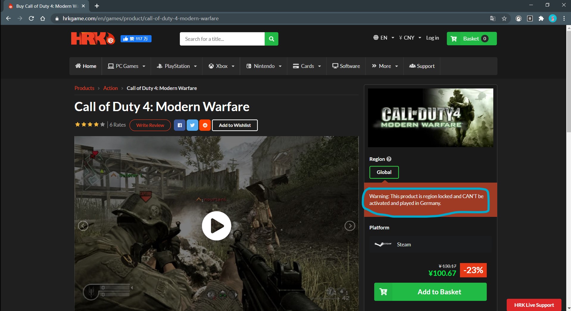Viewport: 571px width, 311px height.
Task: Click the basket cart icon in header
Action: click(454, 39)
